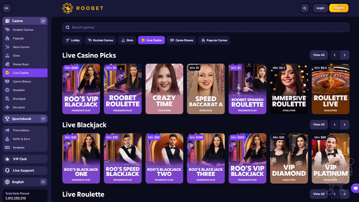
Task: Click the magnifier search icon beside Login
Action: [x=305, y=8]
